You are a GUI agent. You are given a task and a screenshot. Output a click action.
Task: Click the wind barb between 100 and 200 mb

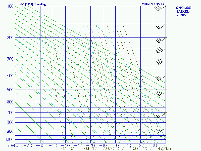[x=161, y=27]
